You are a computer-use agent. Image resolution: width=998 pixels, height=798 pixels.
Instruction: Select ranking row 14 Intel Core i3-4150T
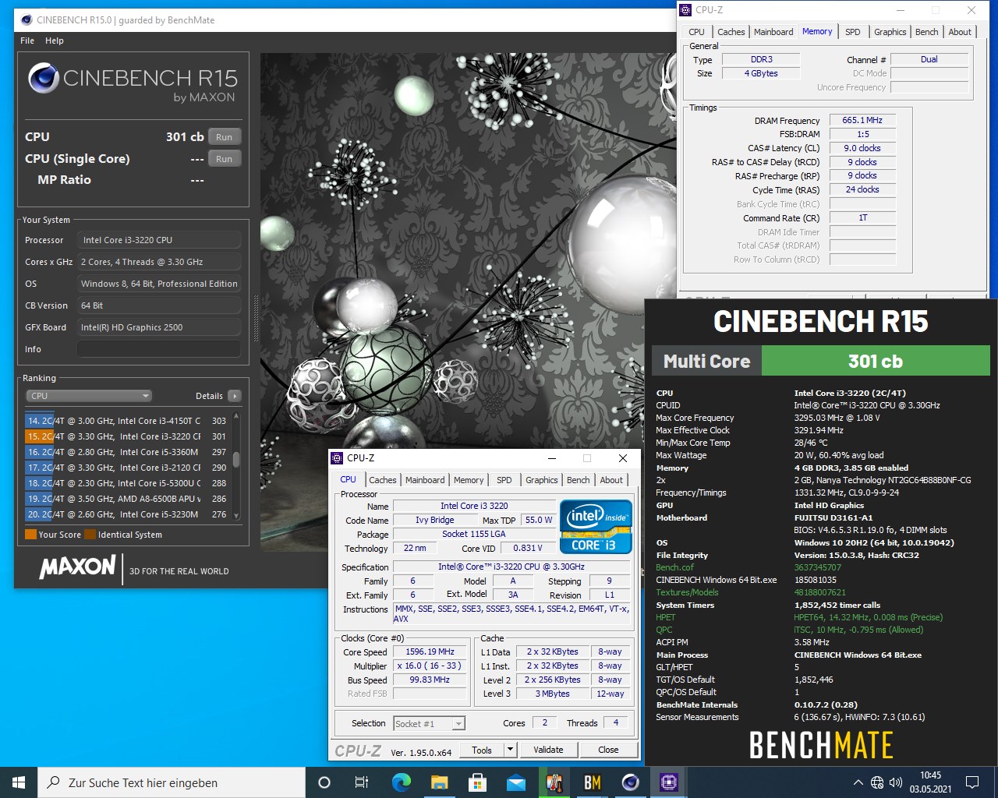pos(126,421)
